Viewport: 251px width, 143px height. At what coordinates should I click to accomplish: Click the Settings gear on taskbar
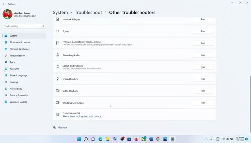coord(172,139)
